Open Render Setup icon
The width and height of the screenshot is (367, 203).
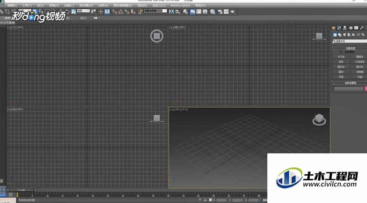(x=220, y=11)
